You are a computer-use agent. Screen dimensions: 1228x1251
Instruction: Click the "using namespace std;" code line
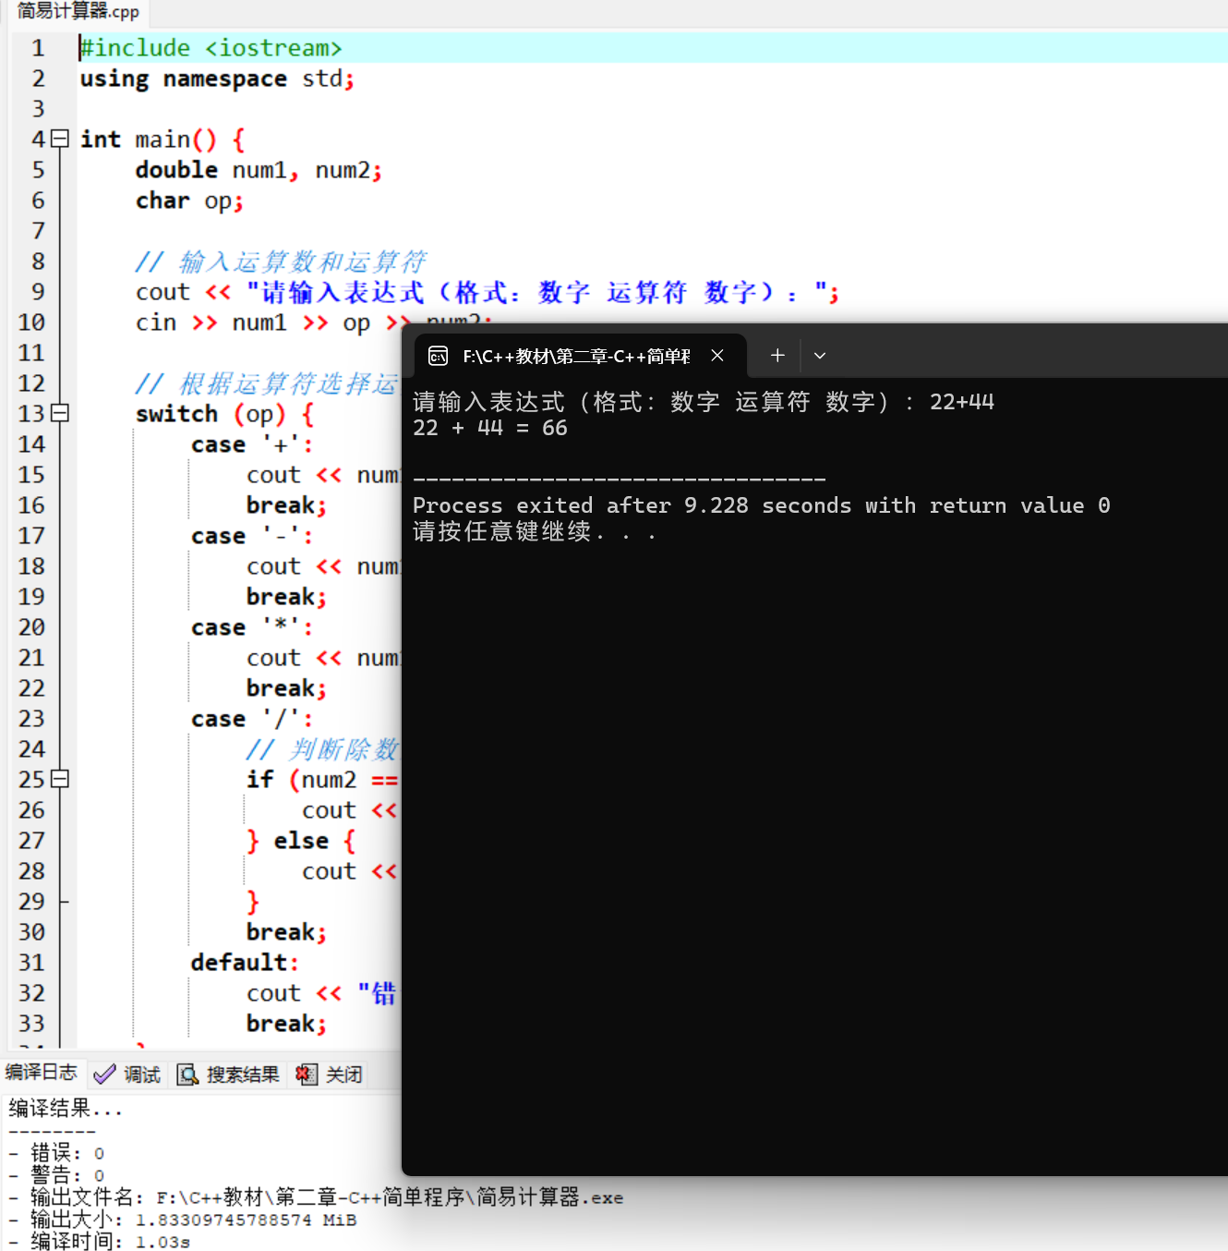[x=217, y=79]
